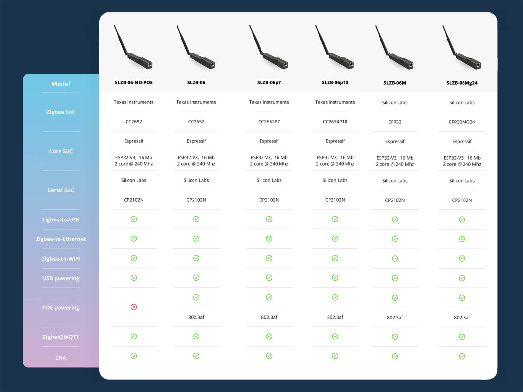Viewport: 523px width, 392px height.
Task: Click Zigbee-to-USB checkmark for SLZB-06Mg24
Action: 462,220
